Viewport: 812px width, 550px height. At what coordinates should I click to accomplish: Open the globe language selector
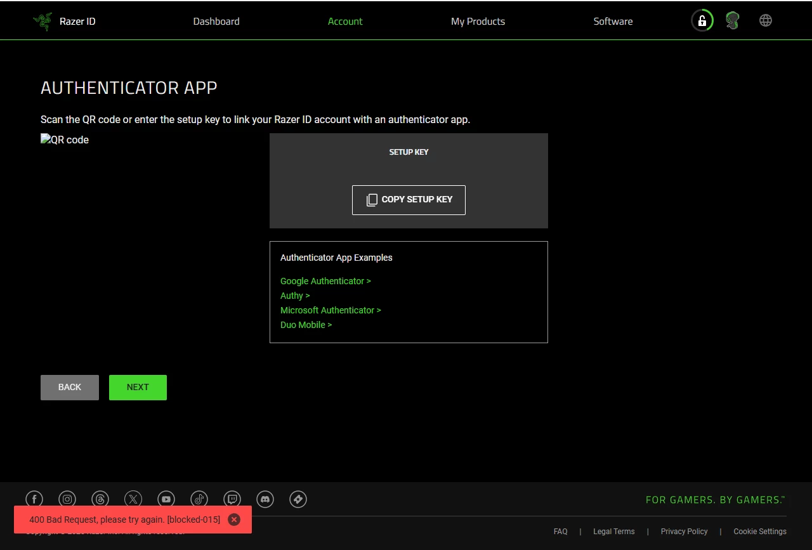click(766, 21)
